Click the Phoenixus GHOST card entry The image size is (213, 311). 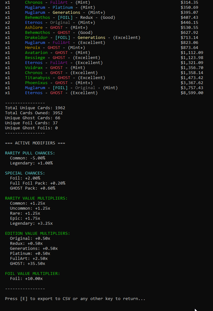click(x=59, y=83)
